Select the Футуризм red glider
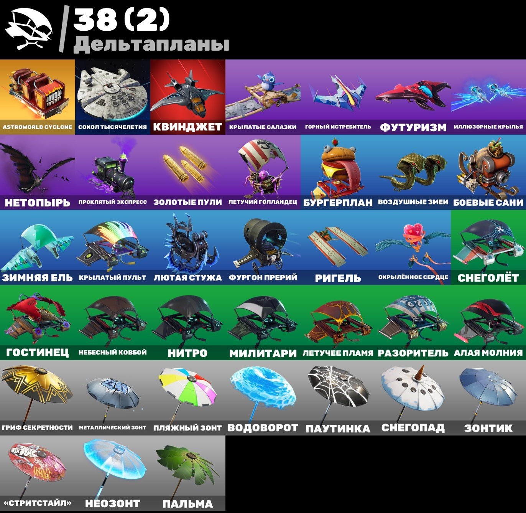This screenshot has width=526, height=513. point(413,97)
